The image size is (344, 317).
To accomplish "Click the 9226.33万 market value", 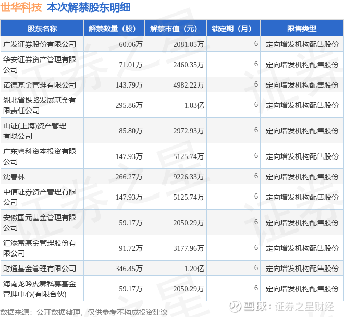I will (x=189, y=177).
